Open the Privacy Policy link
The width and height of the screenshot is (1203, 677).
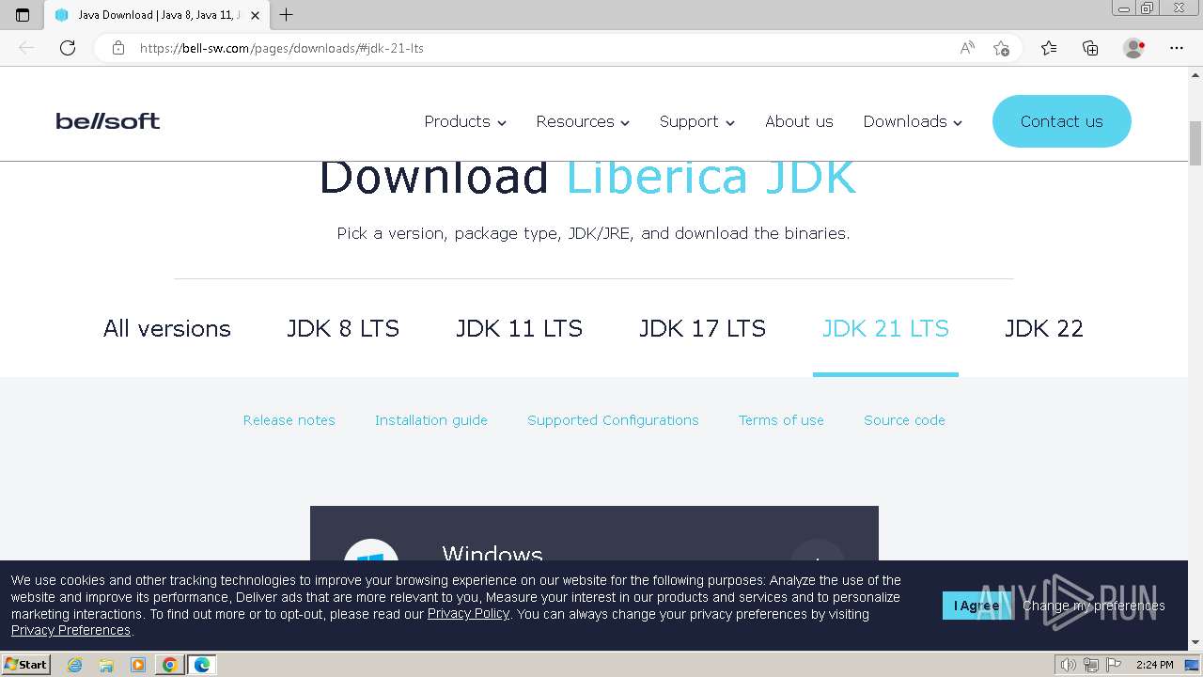(468, 614)
